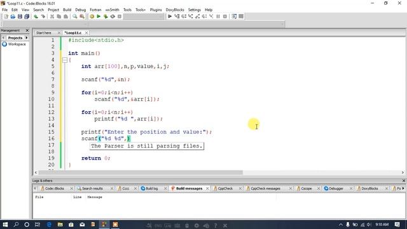Open the Debugging windows icon
The width and height of the screenshot is (407, 229).
234,17
